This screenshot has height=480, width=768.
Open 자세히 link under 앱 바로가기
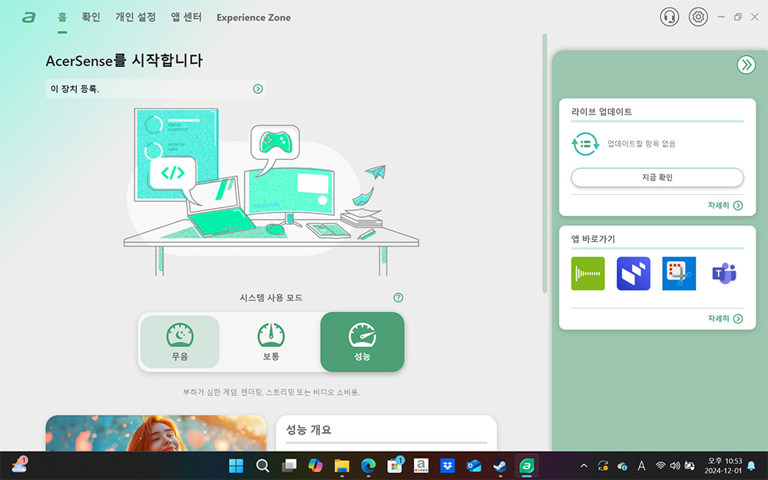click(725, 319)
